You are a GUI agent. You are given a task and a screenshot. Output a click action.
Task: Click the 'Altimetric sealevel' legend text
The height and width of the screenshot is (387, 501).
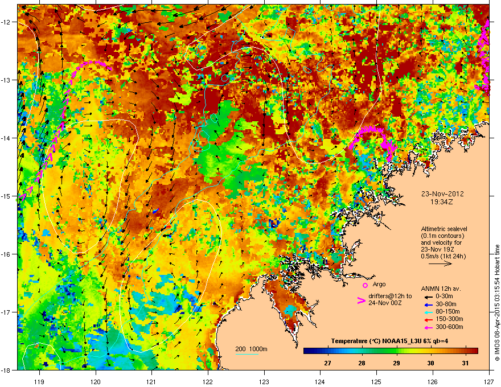444,229
